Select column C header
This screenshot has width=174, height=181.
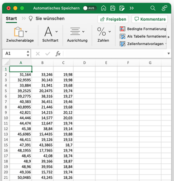(x=63, y=63)
